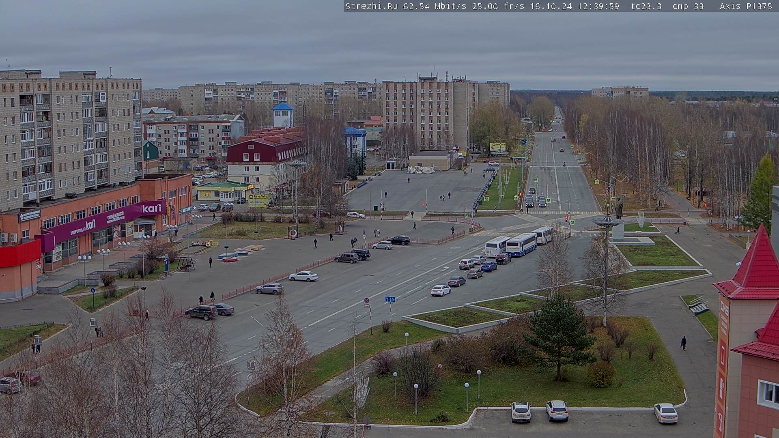Viewport: 779px width, 438px height.
Task: Click the Strezhi.Ru overlay text
Action: pyautogui.click(x=371, y=6)
